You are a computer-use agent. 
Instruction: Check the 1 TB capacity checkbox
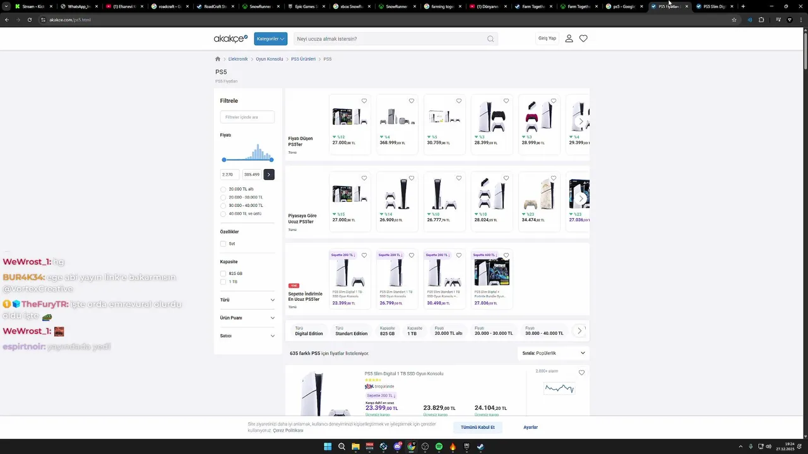click(223, 282)
